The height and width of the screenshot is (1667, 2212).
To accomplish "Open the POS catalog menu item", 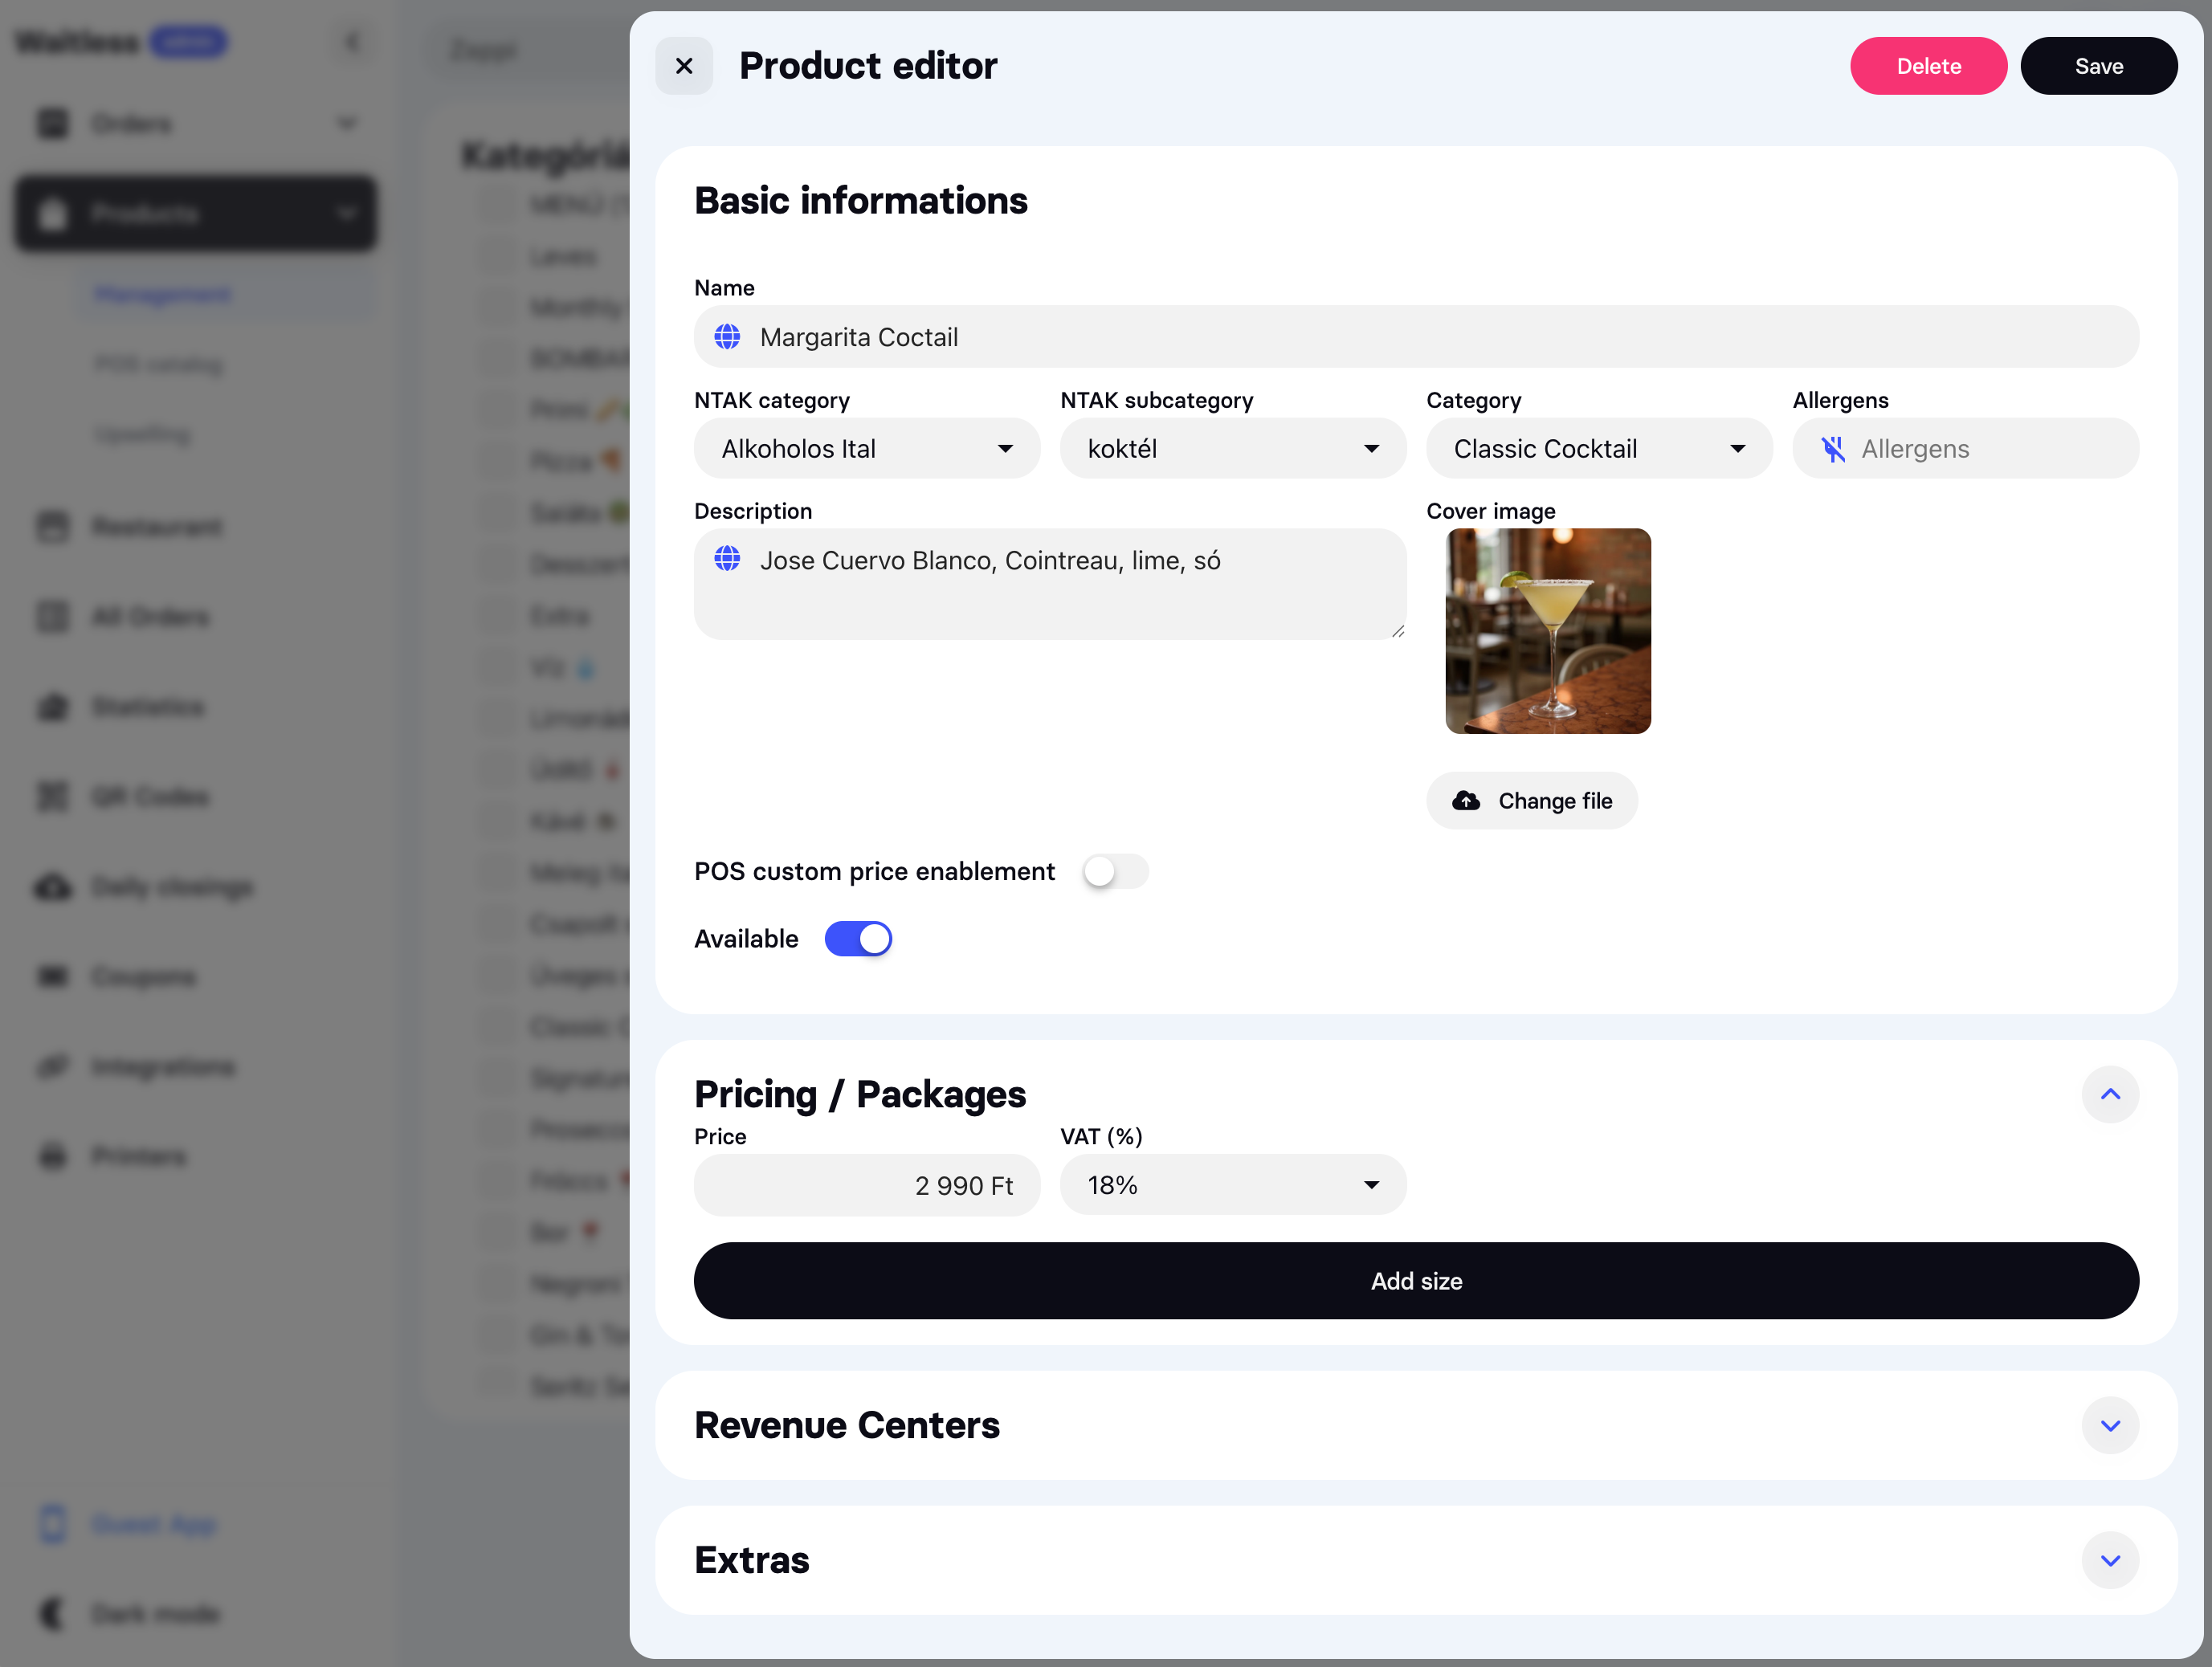I will pyautogui.click(x=158, y=363).
